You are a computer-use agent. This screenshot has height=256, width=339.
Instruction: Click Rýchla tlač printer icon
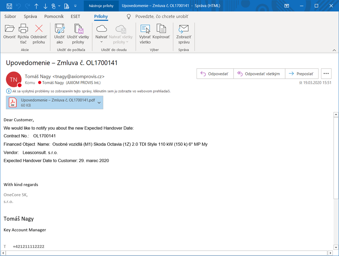click(x=23, y=29)
